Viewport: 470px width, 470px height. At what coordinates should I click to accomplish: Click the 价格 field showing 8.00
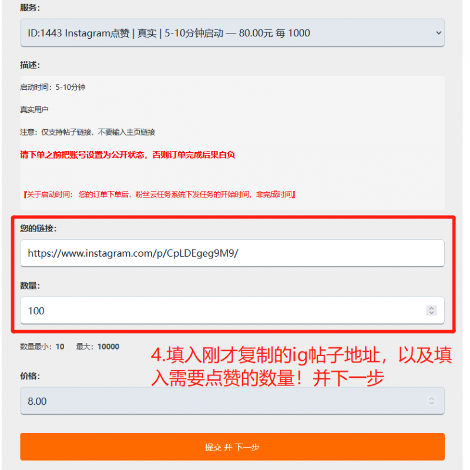pyautogui.click(x=232, y=401)
